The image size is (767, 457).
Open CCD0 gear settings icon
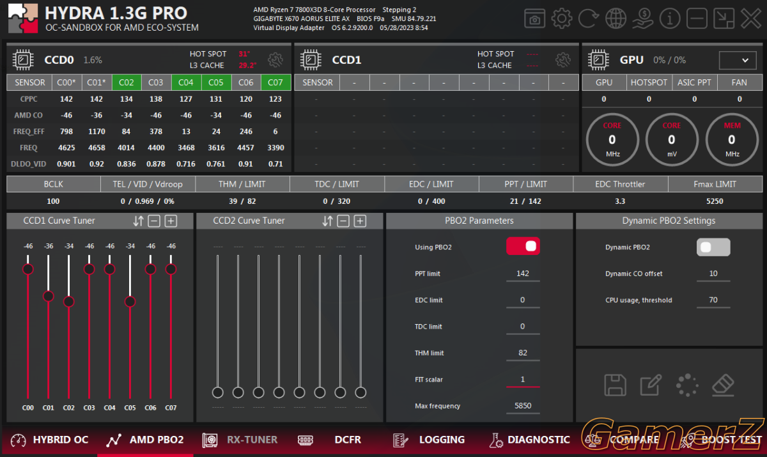[x=275, y=60]
